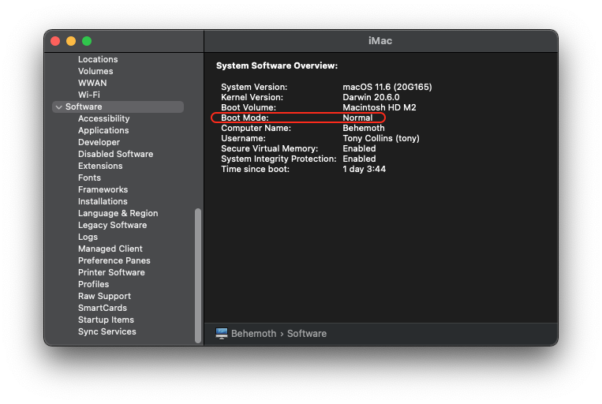Select Sync Services entry

107,332
